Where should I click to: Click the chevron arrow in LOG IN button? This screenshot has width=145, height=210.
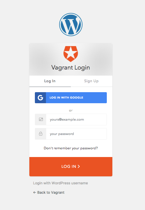[79, 166]
